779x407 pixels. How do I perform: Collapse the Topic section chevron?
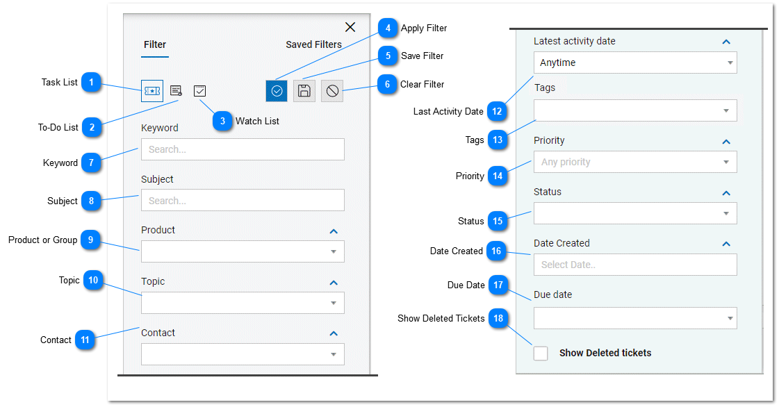pyautogui.click(x=334, y=283)
